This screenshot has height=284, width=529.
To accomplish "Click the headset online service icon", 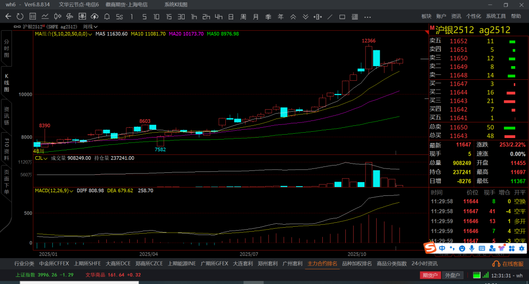I will 496,264.
